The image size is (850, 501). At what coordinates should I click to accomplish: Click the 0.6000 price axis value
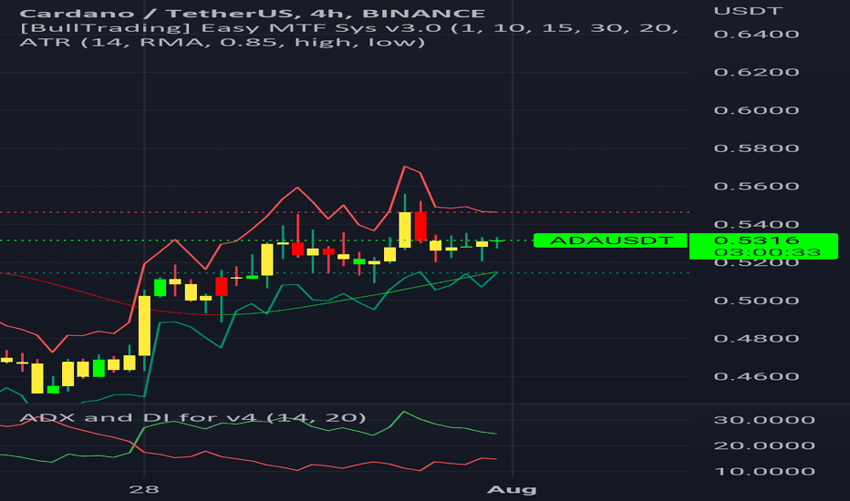pos(756,110)
